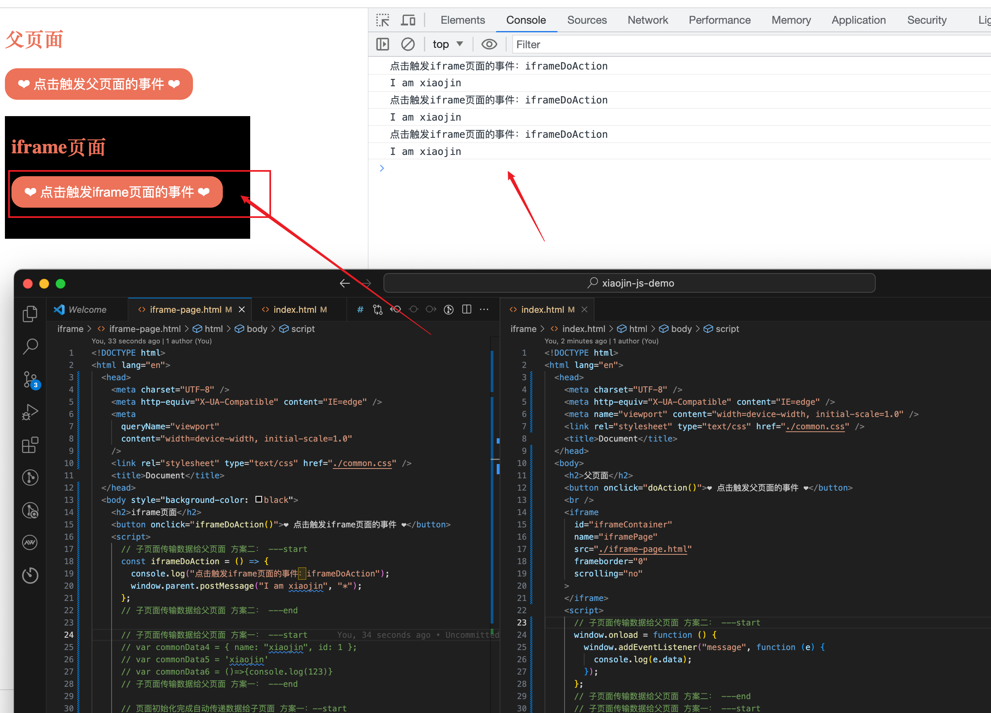Click the 点击触发iframe页面的事件 button
This screenshot has height=713, width=991.
[x=117, y=192]
